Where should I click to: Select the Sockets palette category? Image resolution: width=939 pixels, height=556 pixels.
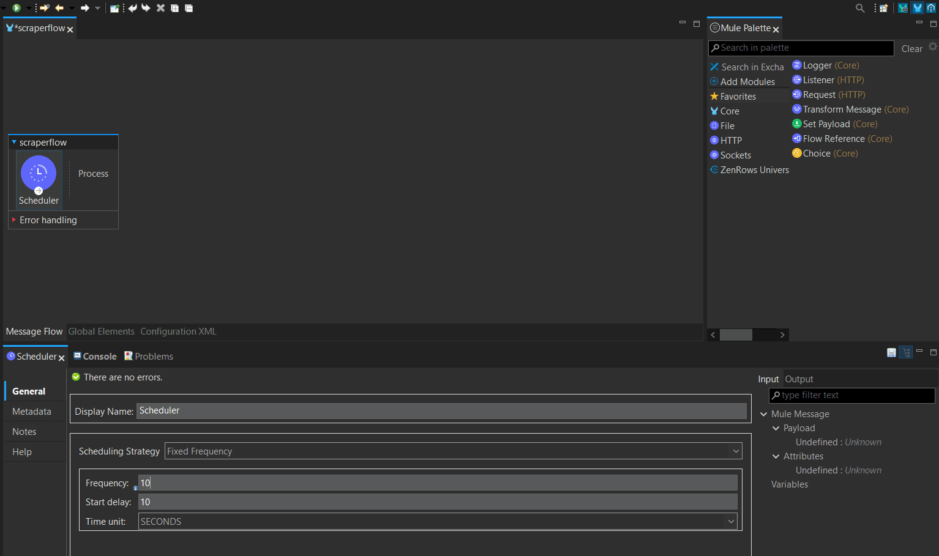tap(731, 155)
